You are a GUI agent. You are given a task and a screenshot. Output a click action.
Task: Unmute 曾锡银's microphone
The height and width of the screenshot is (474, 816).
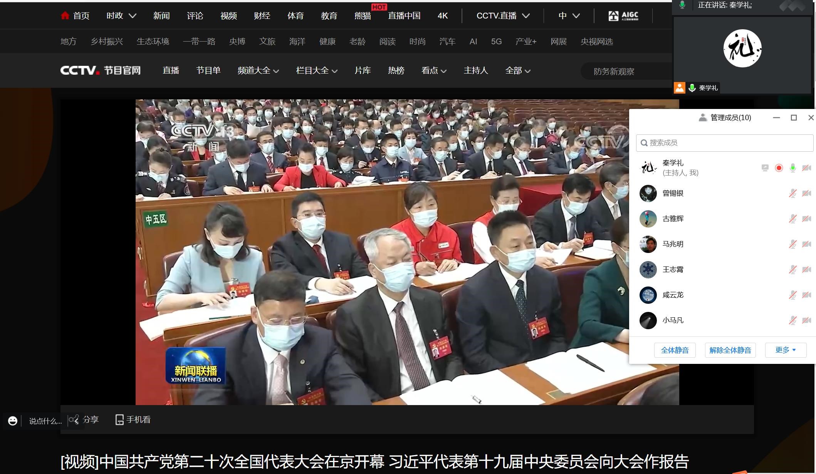pos(792,193)
